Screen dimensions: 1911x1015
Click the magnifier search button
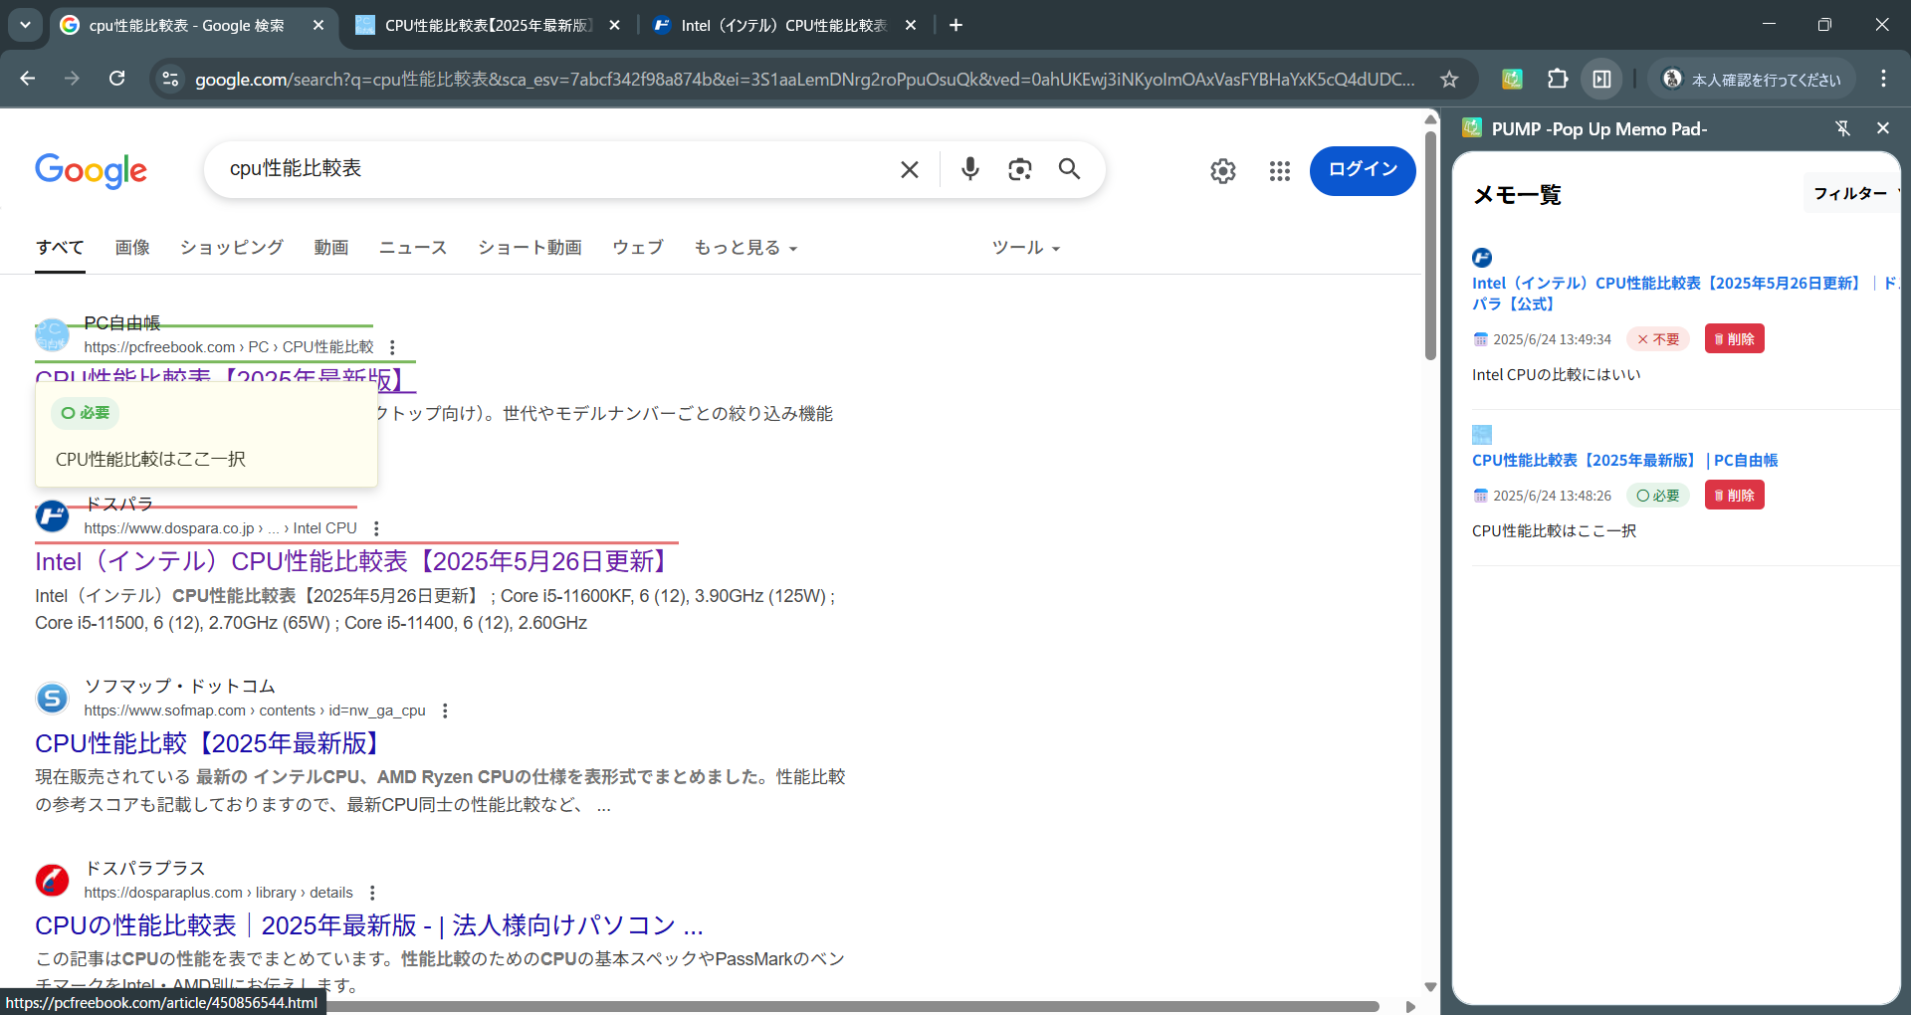click(x=1069, y=169)
